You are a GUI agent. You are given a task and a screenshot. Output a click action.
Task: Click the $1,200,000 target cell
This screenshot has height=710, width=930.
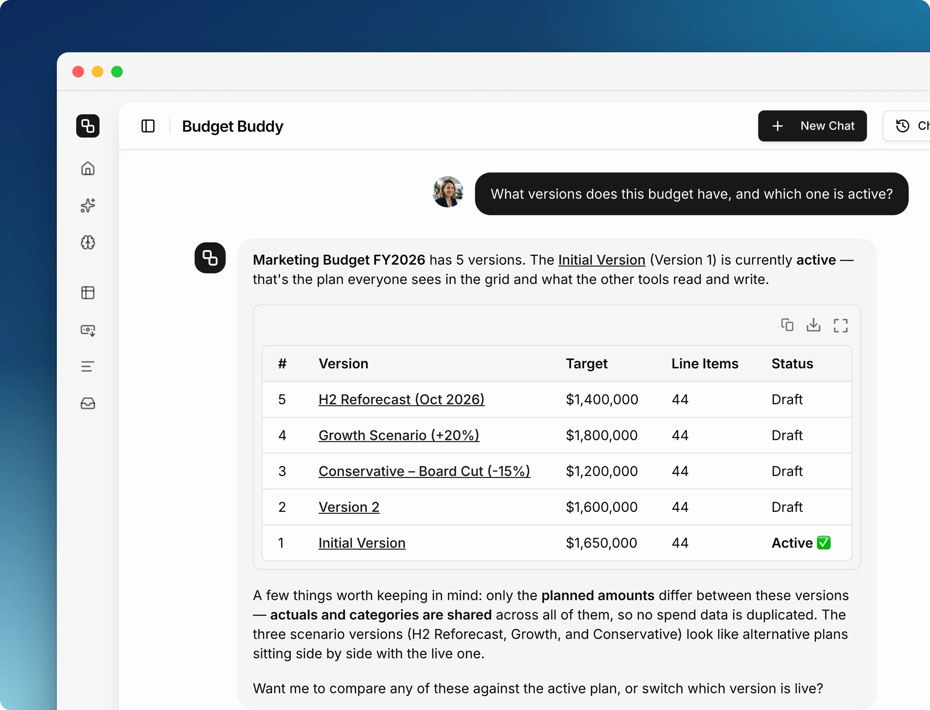(x=601, y=471)
